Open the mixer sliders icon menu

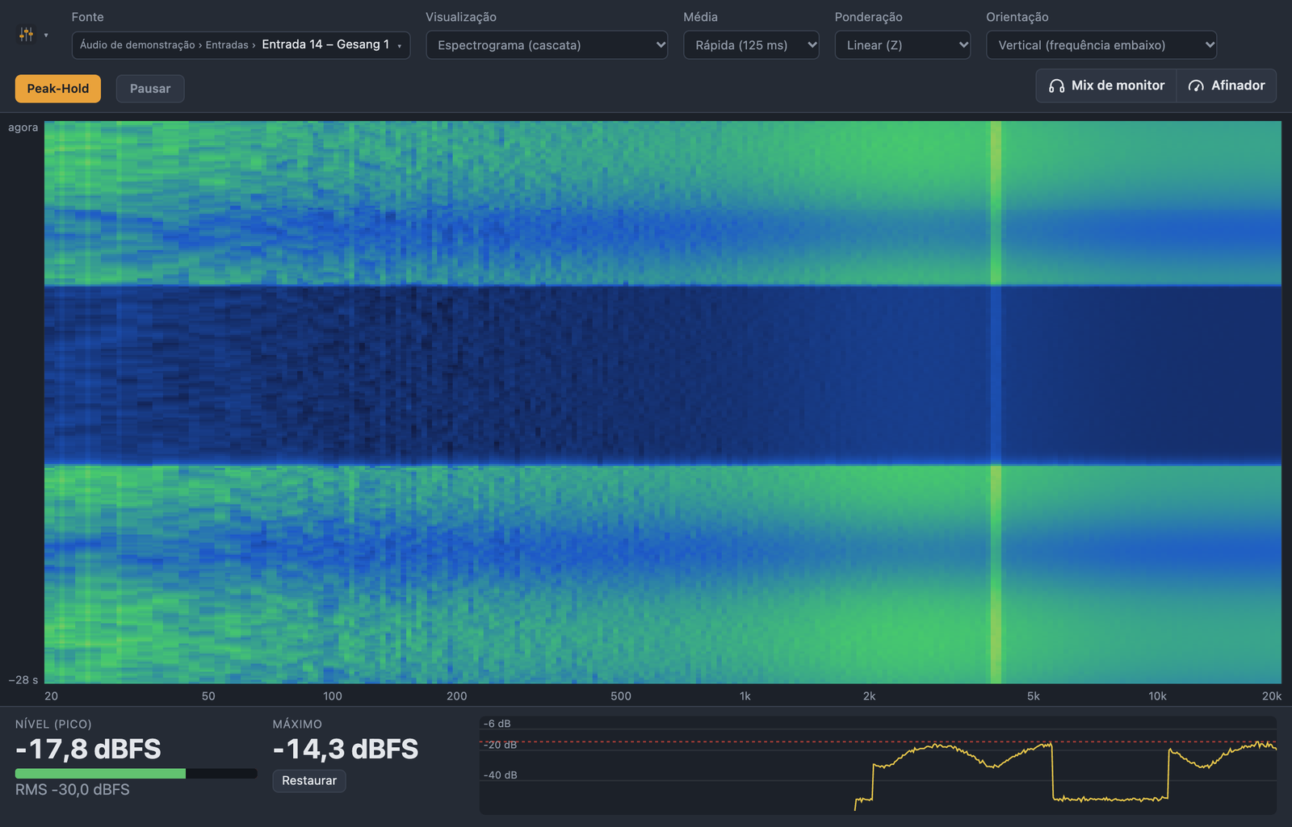click(x=27, y=35)
